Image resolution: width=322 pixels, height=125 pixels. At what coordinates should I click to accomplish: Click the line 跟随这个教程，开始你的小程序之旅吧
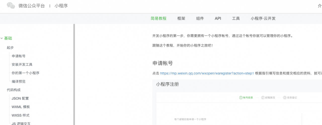(183, 45)
